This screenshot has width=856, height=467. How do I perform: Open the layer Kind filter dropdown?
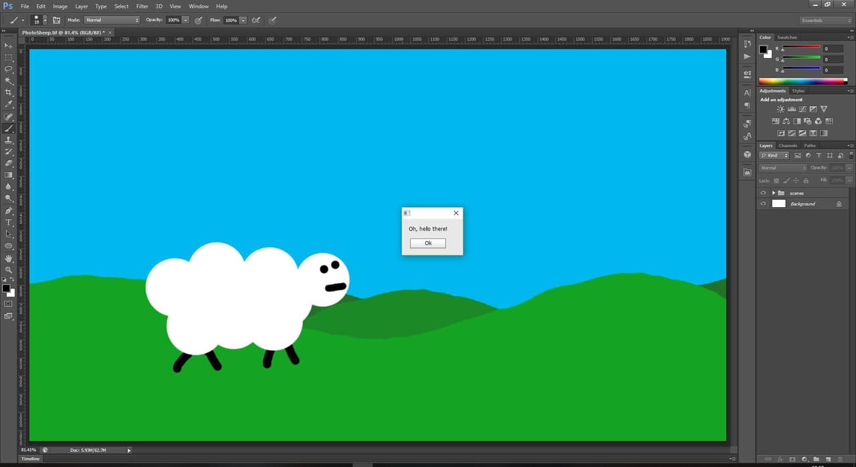(x=774, y=155)
